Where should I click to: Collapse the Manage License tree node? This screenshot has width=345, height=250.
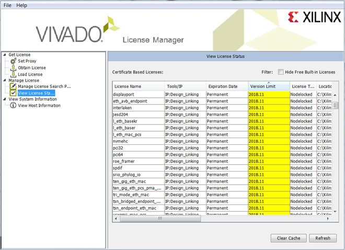point(5,81)
